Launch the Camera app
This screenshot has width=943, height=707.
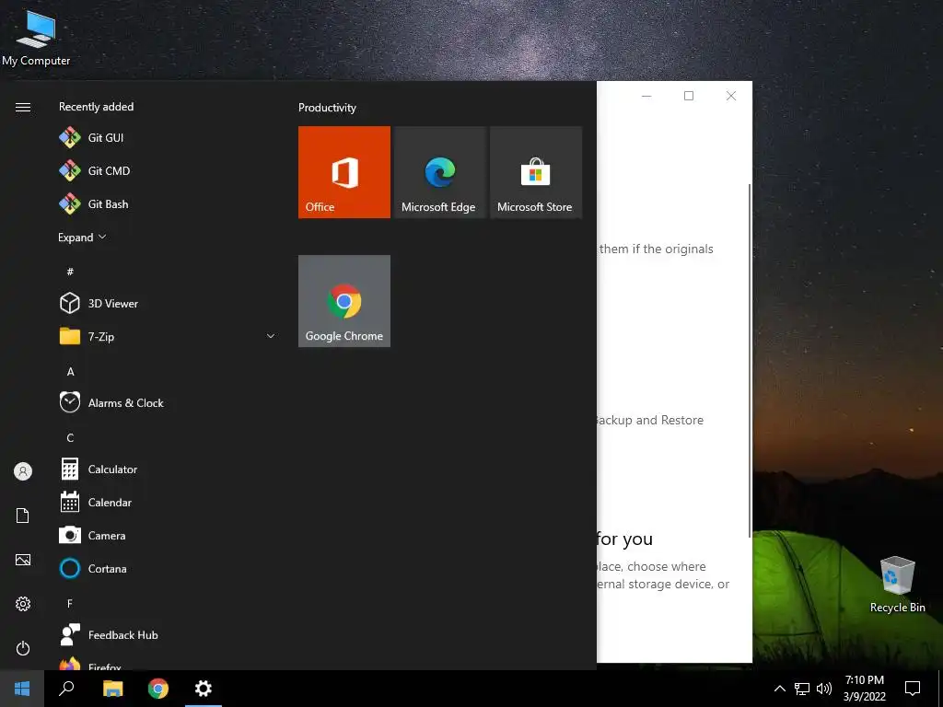(168, 535)
